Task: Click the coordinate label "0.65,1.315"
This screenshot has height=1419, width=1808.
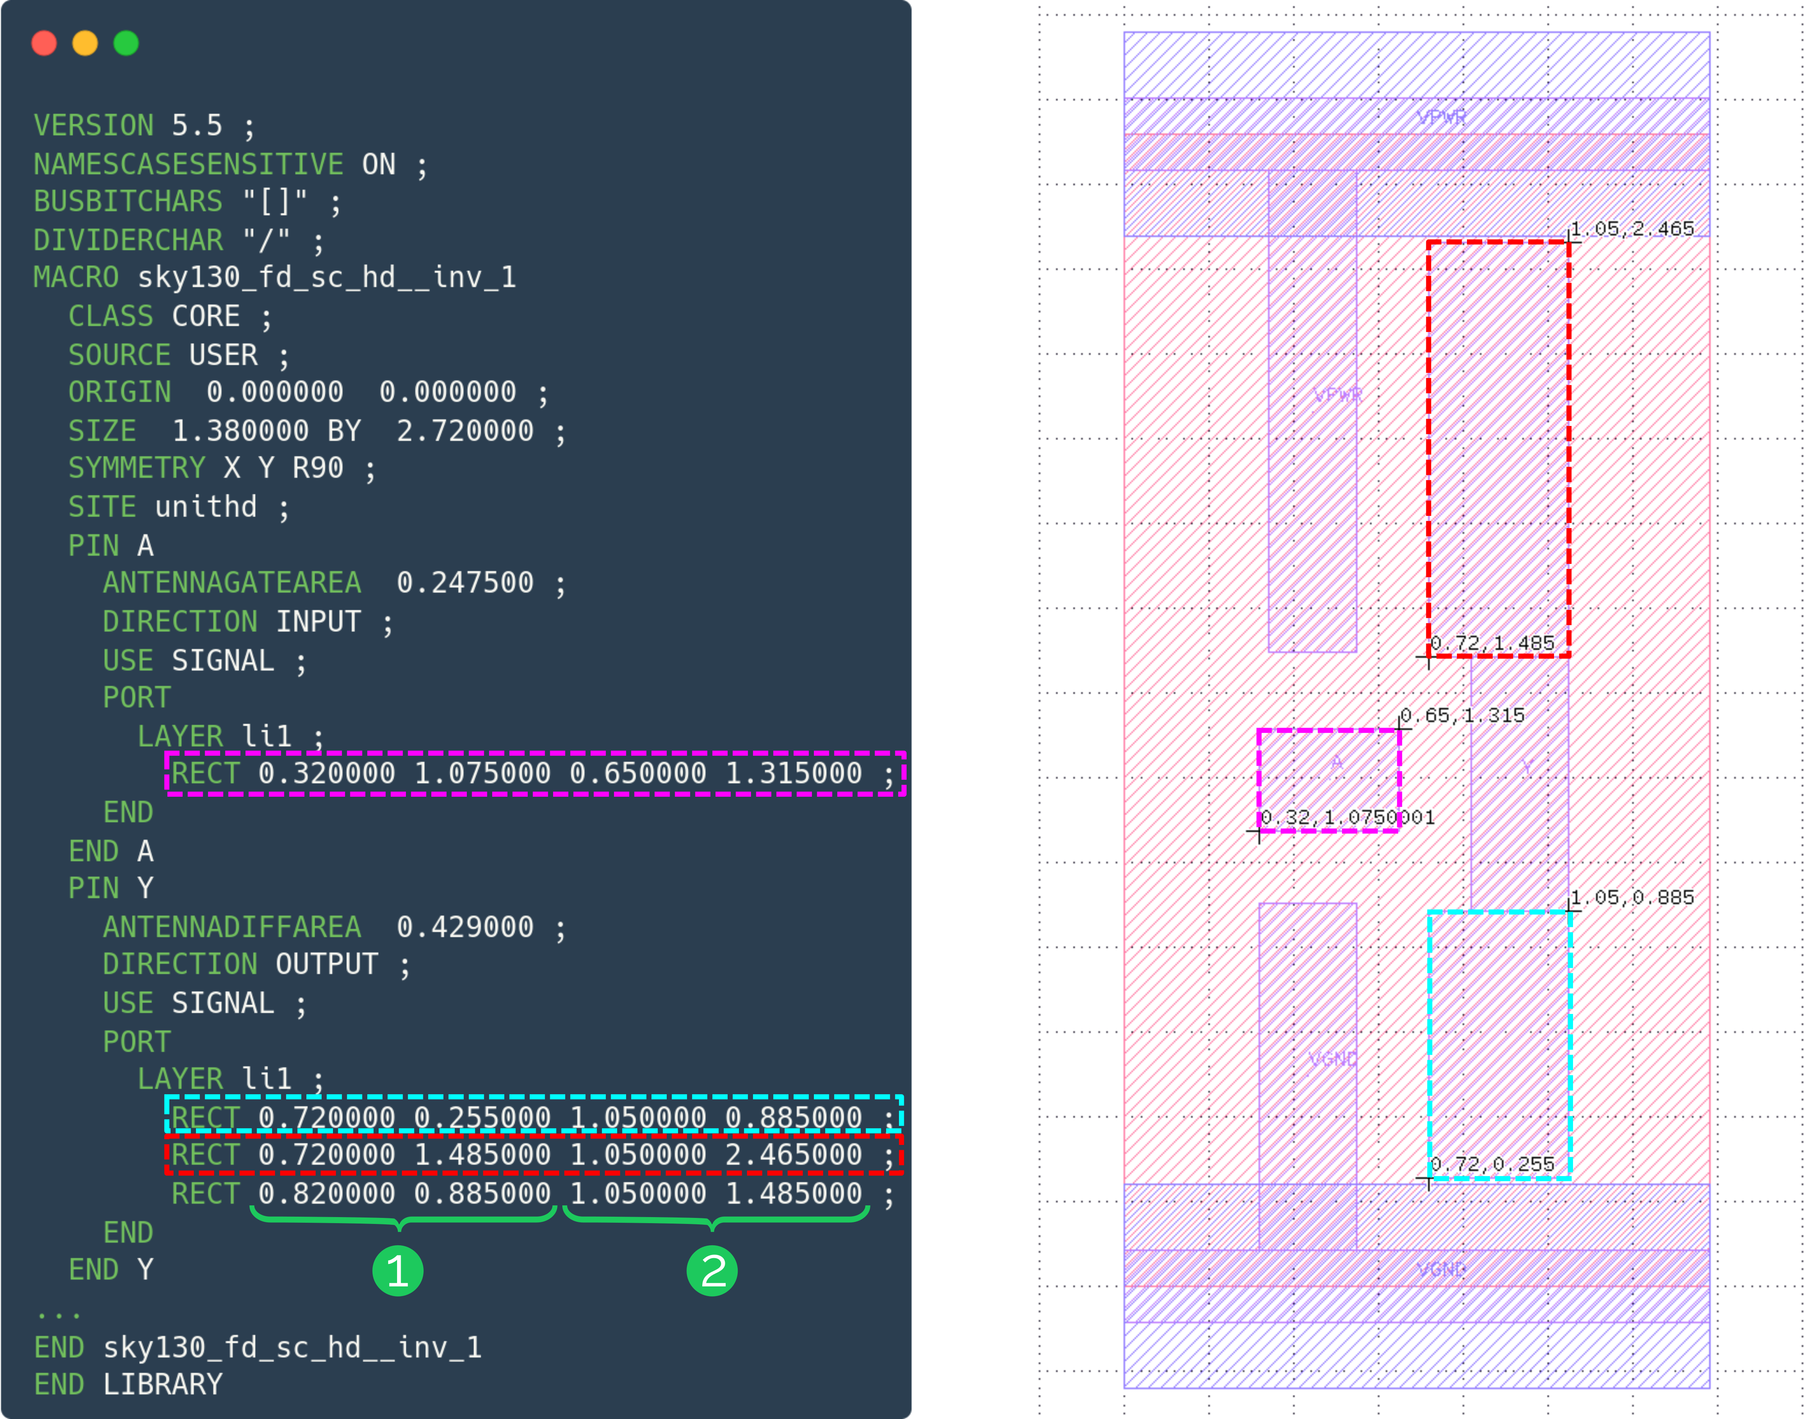Action: pyautogui.click(x=1463, y=715)
